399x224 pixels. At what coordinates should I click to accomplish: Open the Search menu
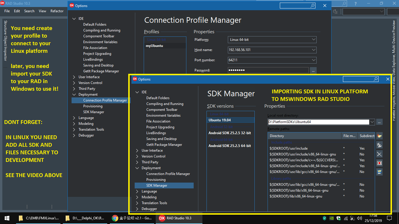[x=29, y=11]
